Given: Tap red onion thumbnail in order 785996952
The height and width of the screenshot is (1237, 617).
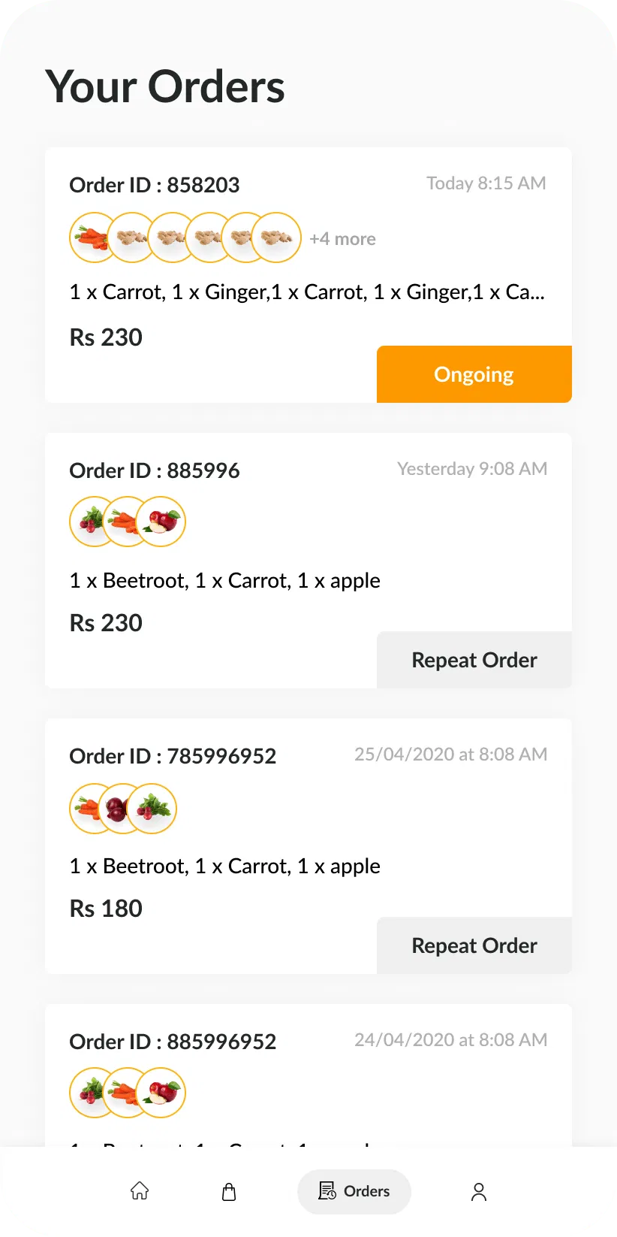Looking at the screenshot, I should click(119, 809).
